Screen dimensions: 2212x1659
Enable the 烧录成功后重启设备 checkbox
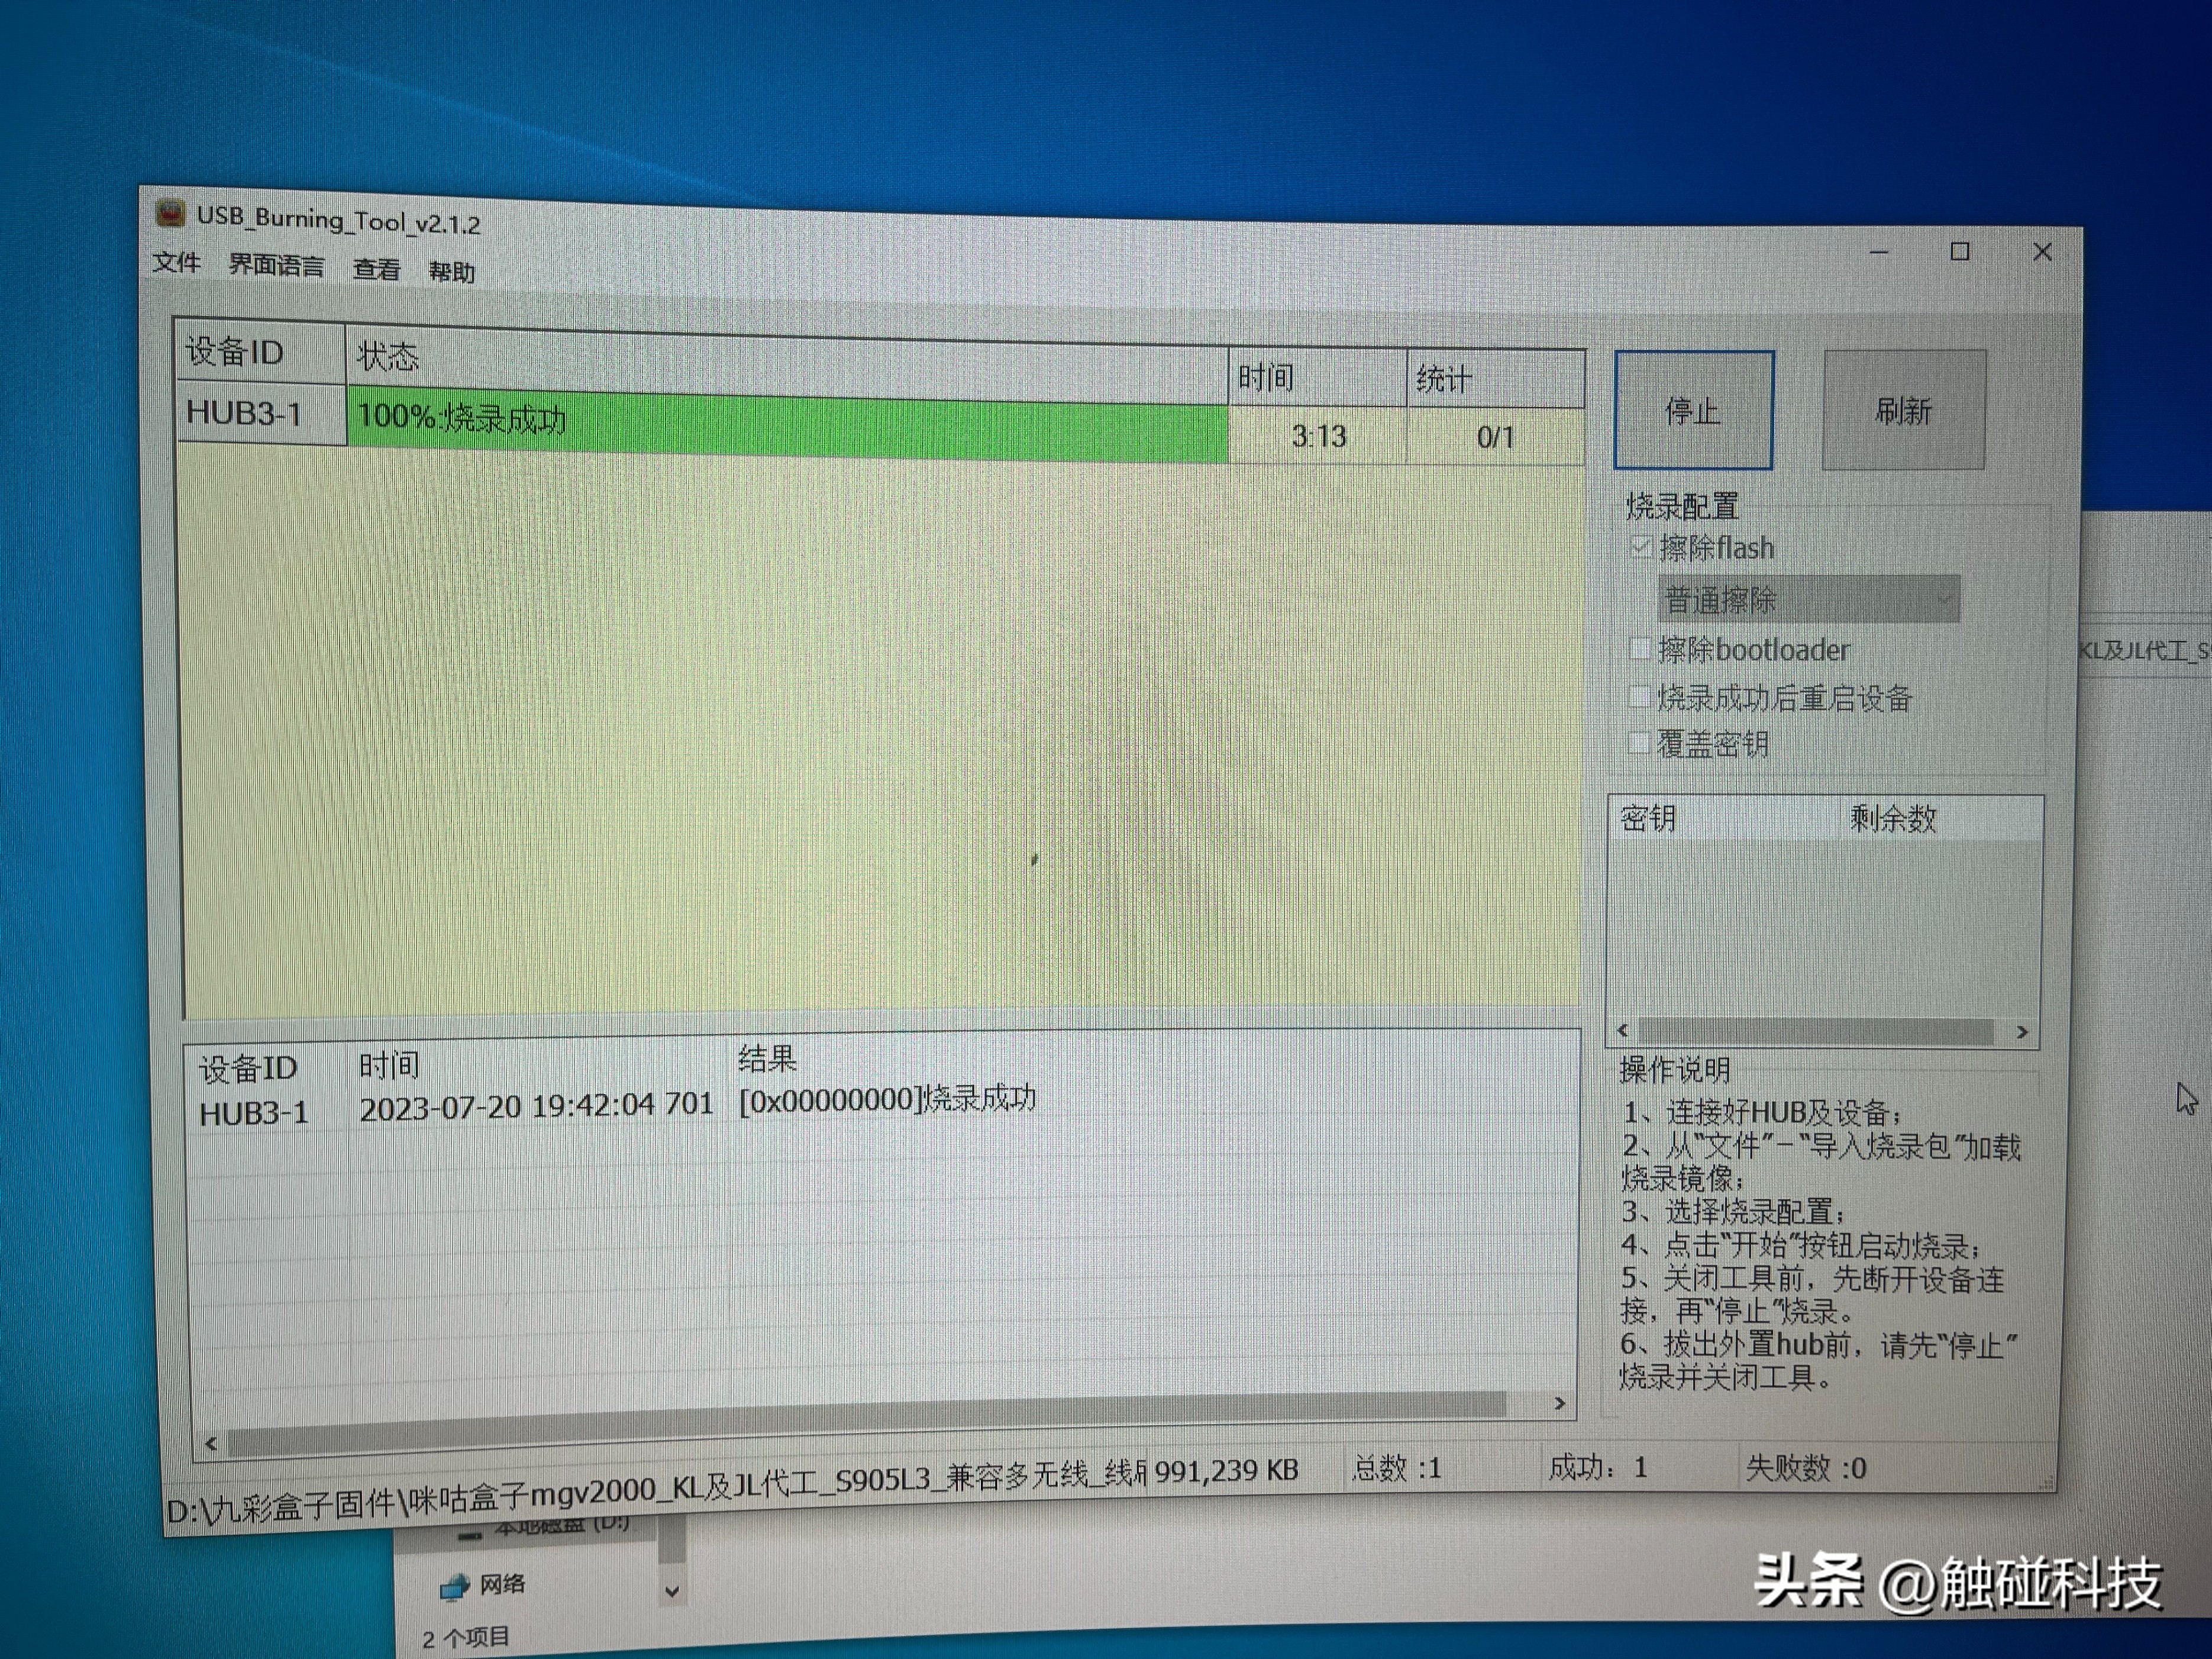click(1639, 697)
